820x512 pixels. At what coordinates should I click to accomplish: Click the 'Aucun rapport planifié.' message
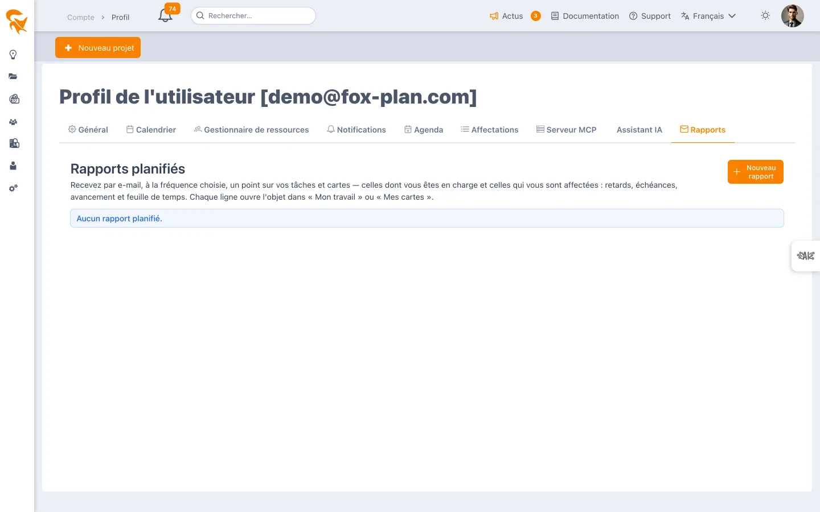(x=427, y=218)
